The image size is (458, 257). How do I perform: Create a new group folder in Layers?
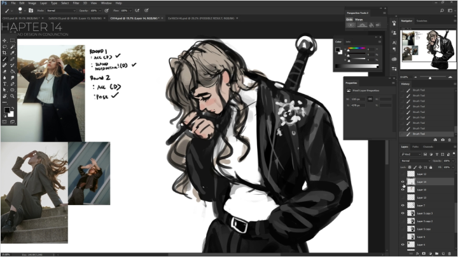click(436, 253)
